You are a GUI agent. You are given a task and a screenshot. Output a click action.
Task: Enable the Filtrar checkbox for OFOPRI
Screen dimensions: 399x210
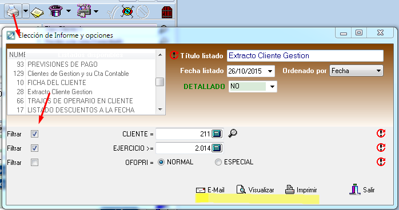point(35,162)
